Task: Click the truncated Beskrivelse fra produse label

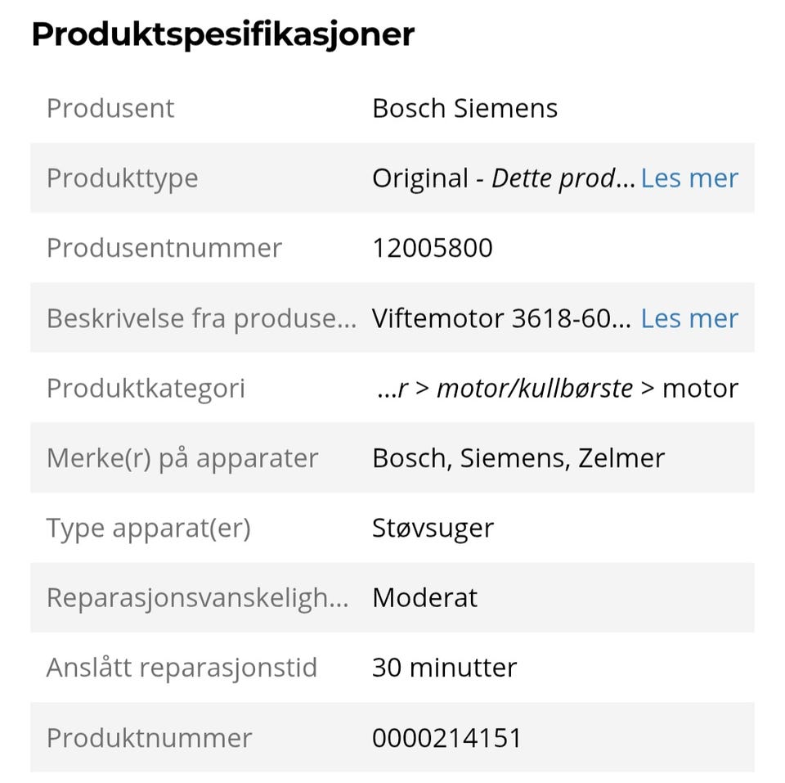Action: 202,318
